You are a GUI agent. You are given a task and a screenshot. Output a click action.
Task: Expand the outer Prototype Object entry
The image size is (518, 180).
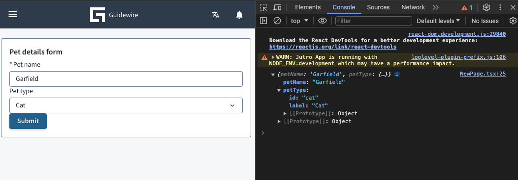click(280, 122)
